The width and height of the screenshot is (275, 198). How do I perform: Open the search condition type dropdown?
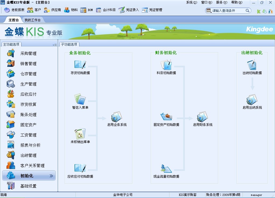point(209,11)
